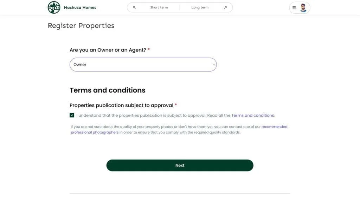Click 'Properties publication subject to approval' label
This screenshot has height=202, width=360.
coord(121,105)
